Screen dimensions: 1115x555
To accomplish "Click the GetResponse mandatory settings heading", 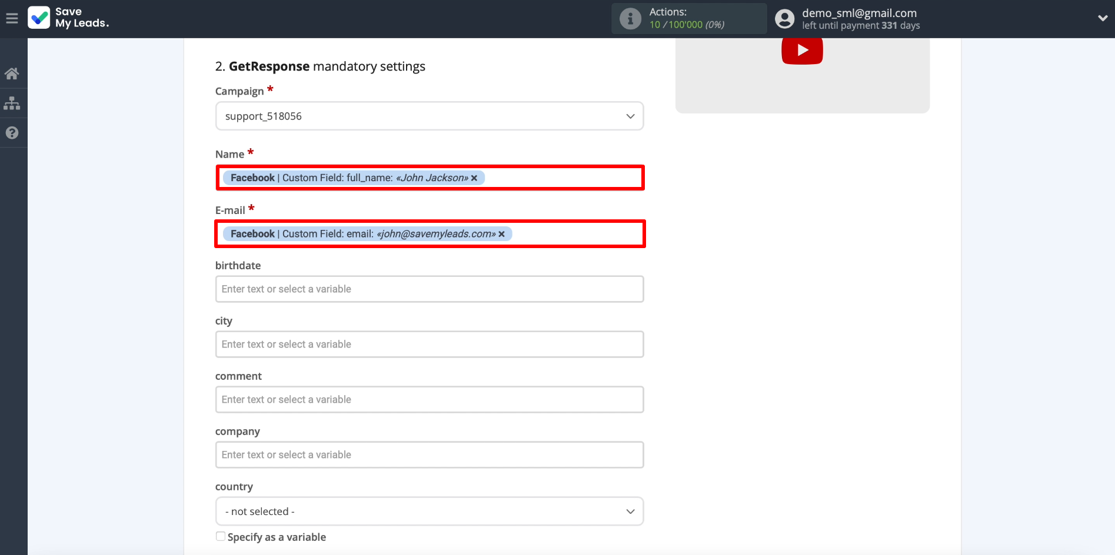I will click(320, 66).
